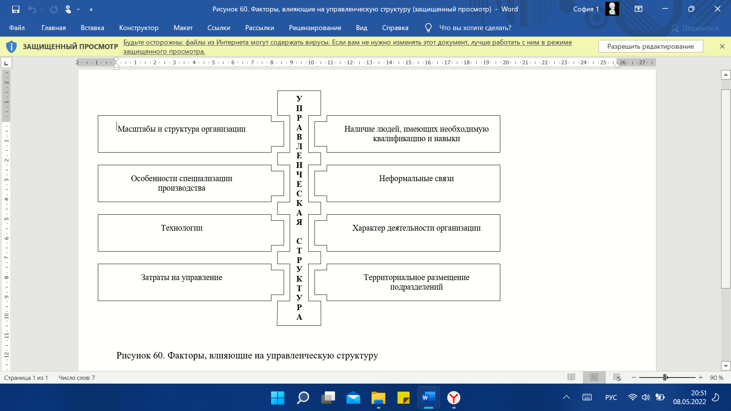Switch to Read Mode view icon
731x411 pixels.
click(571, 377)
